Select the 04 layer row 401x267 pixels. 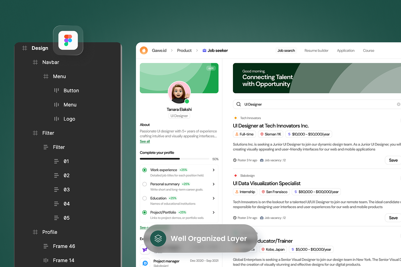pos(66,204)
